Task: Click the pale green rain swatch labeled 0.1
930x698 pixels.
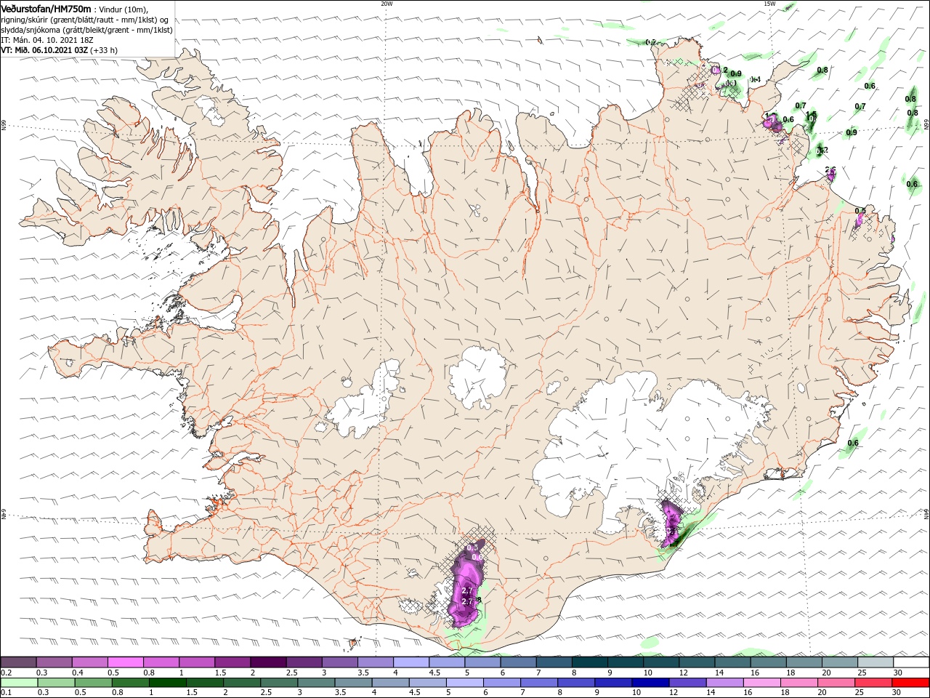Action: (x=18, y=683)
